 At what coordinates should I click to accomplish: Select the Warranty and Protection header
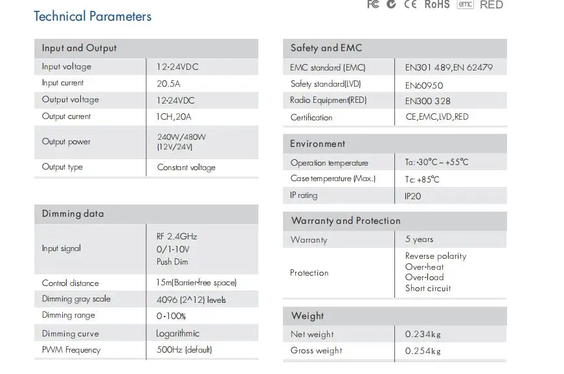395,221
